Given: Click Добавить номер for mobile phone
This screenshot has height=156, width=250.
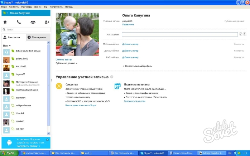Looking at the screenshot, I should click(130, 44).
